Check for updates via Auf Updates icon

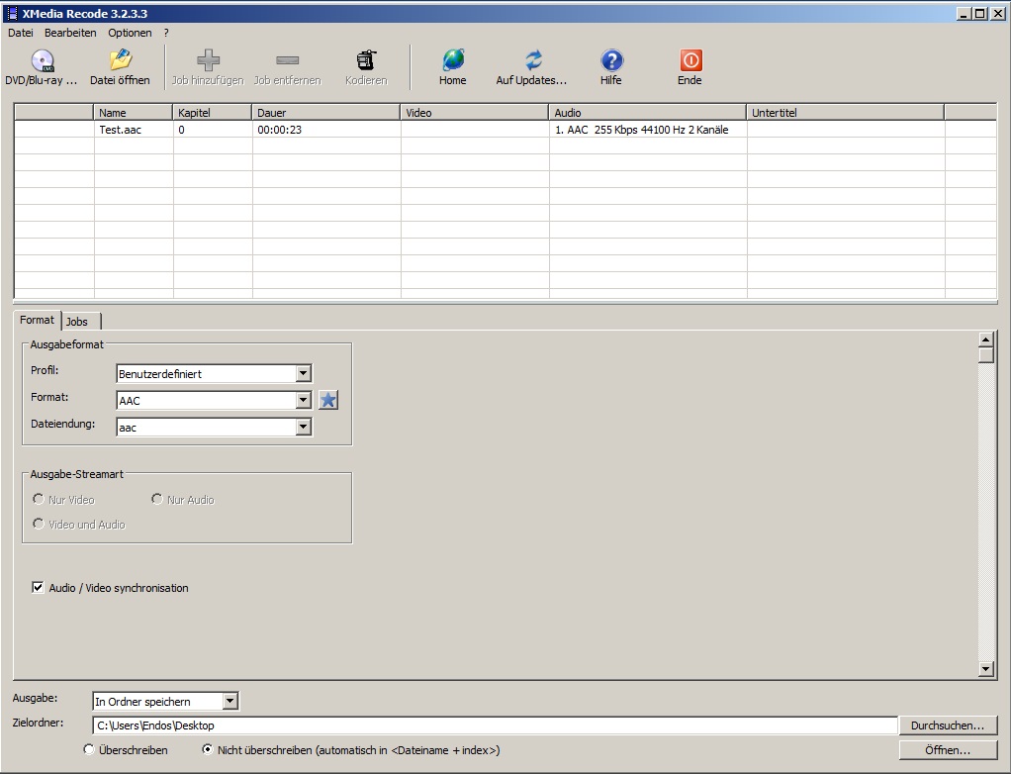click(533, 60)
